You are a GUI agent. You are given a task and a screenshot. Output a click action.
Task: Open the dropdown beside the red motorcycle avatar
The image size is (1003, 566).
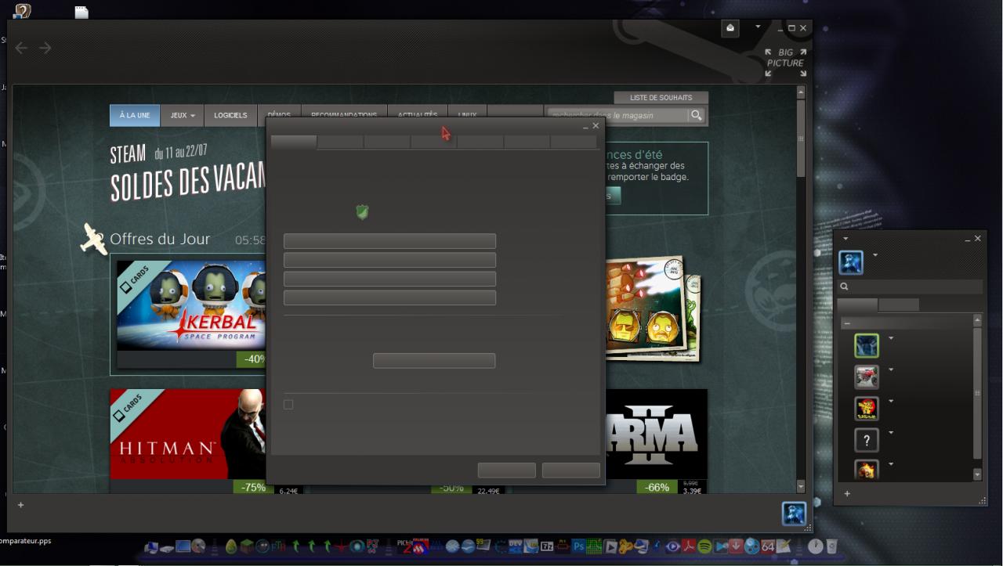(891, 370)
